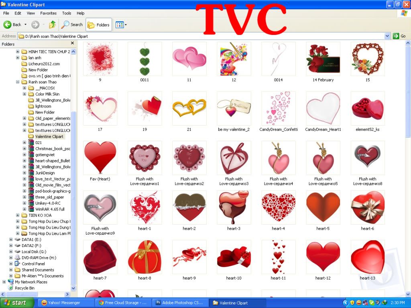Go up one folder level
The height and width of the screenshot is (308, 411).
click(x=53, y=24)
